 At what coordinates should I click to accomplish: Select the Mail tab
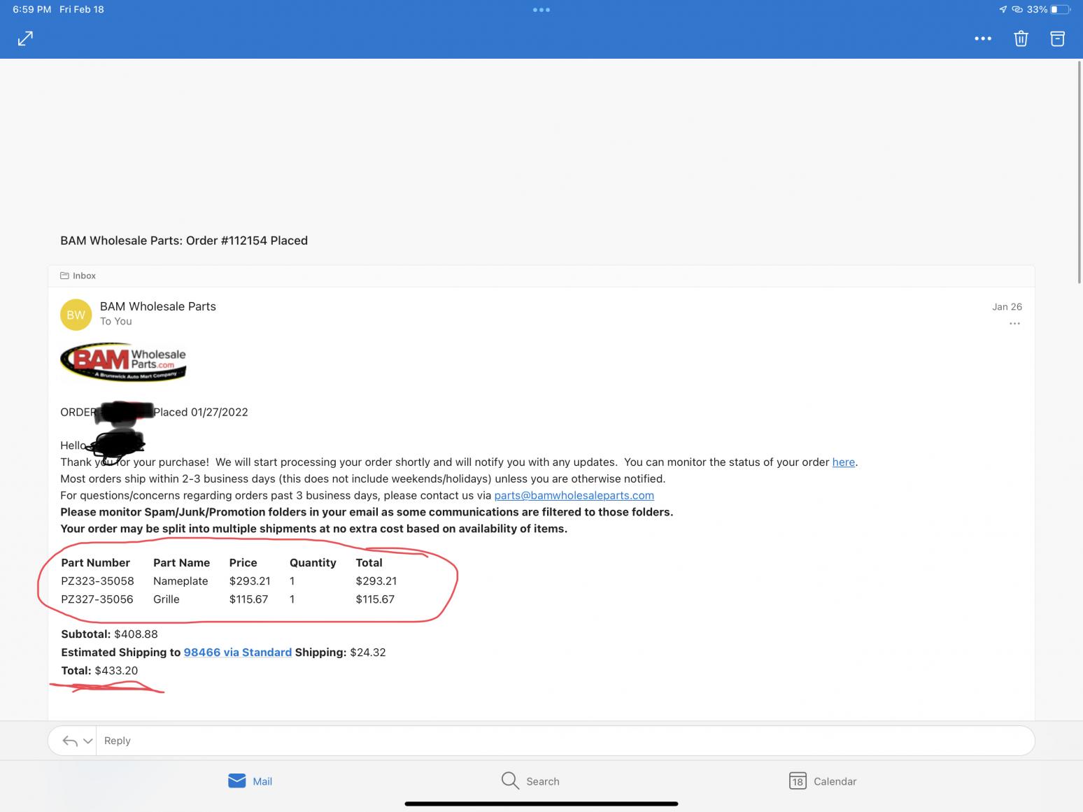click(250, 781)
